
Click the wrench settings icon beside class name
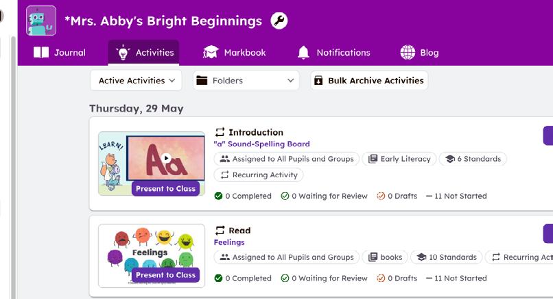279,21
